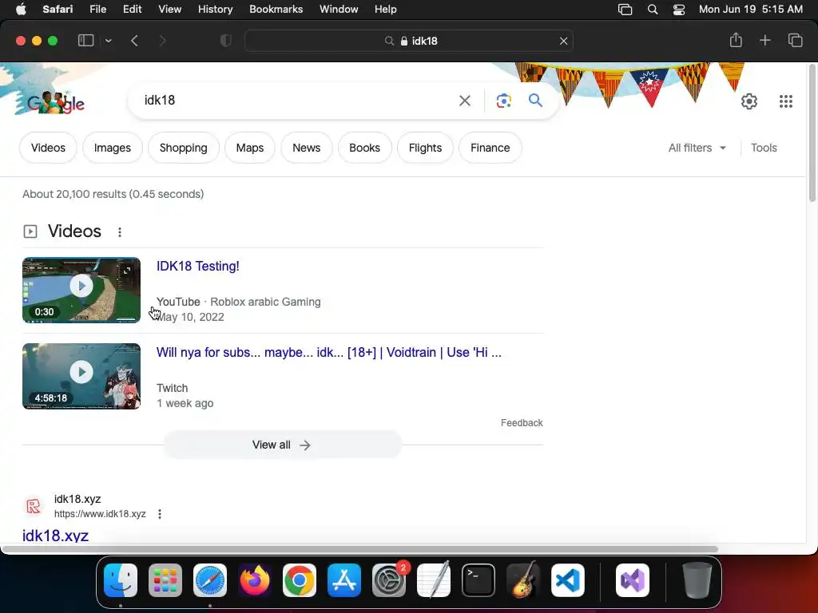Open Videos section three-dot menu
The image size is (818, 613).
(120, 232)
